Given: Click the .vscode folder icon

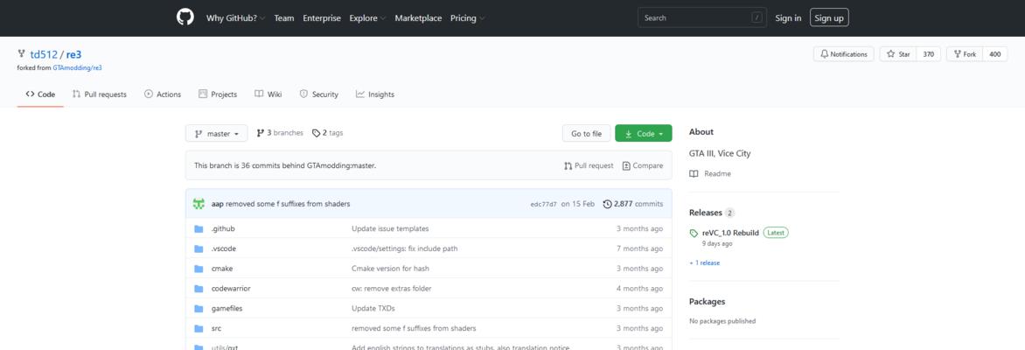Looking at the screenshot, I should (x=199, y=248).
